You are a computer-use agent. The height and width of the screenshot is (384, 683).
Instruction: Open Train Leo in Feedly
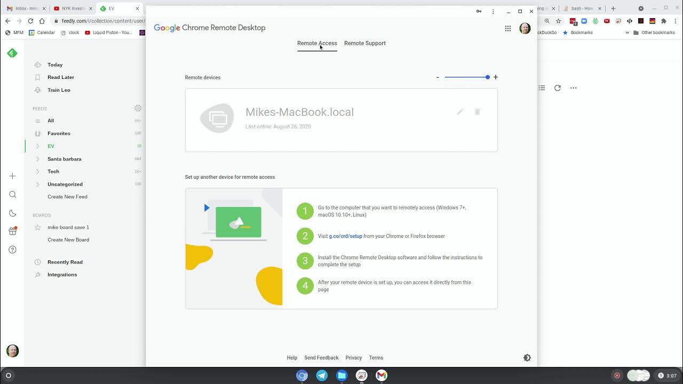59,90
